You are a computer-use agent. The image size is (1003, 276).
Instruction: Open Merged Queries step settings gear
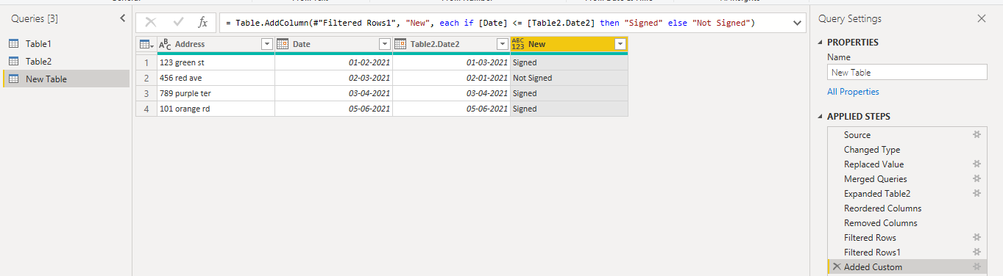pyautogui.click(x=977, y=179)
